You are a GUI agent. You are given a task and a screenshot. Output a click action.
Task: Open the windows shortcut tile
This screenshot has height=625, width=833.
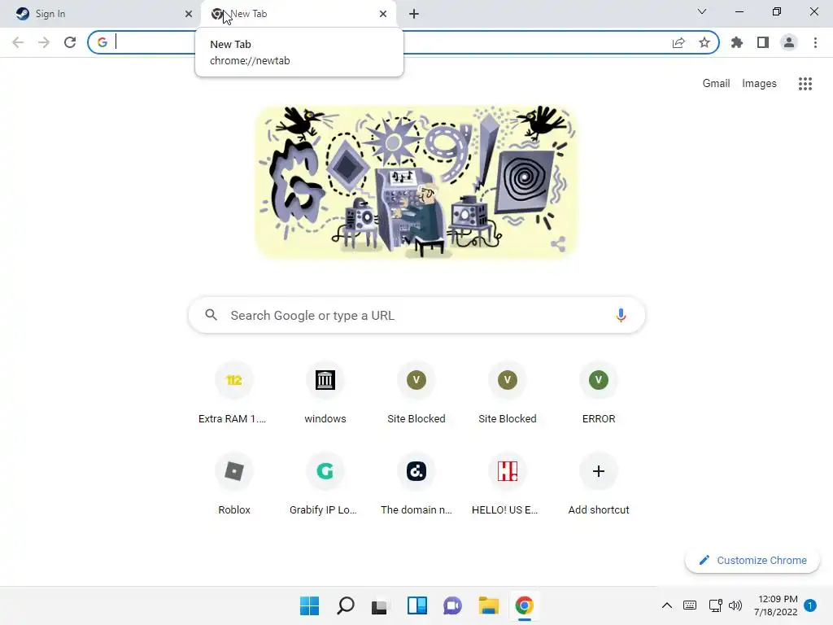pyautogui.click(x=325, y=393)
